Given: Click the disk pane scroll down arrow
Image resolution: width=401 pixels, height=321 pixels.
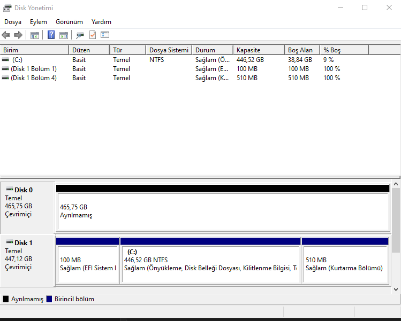Looking at the screenshot, I should [x=396, y=289].
